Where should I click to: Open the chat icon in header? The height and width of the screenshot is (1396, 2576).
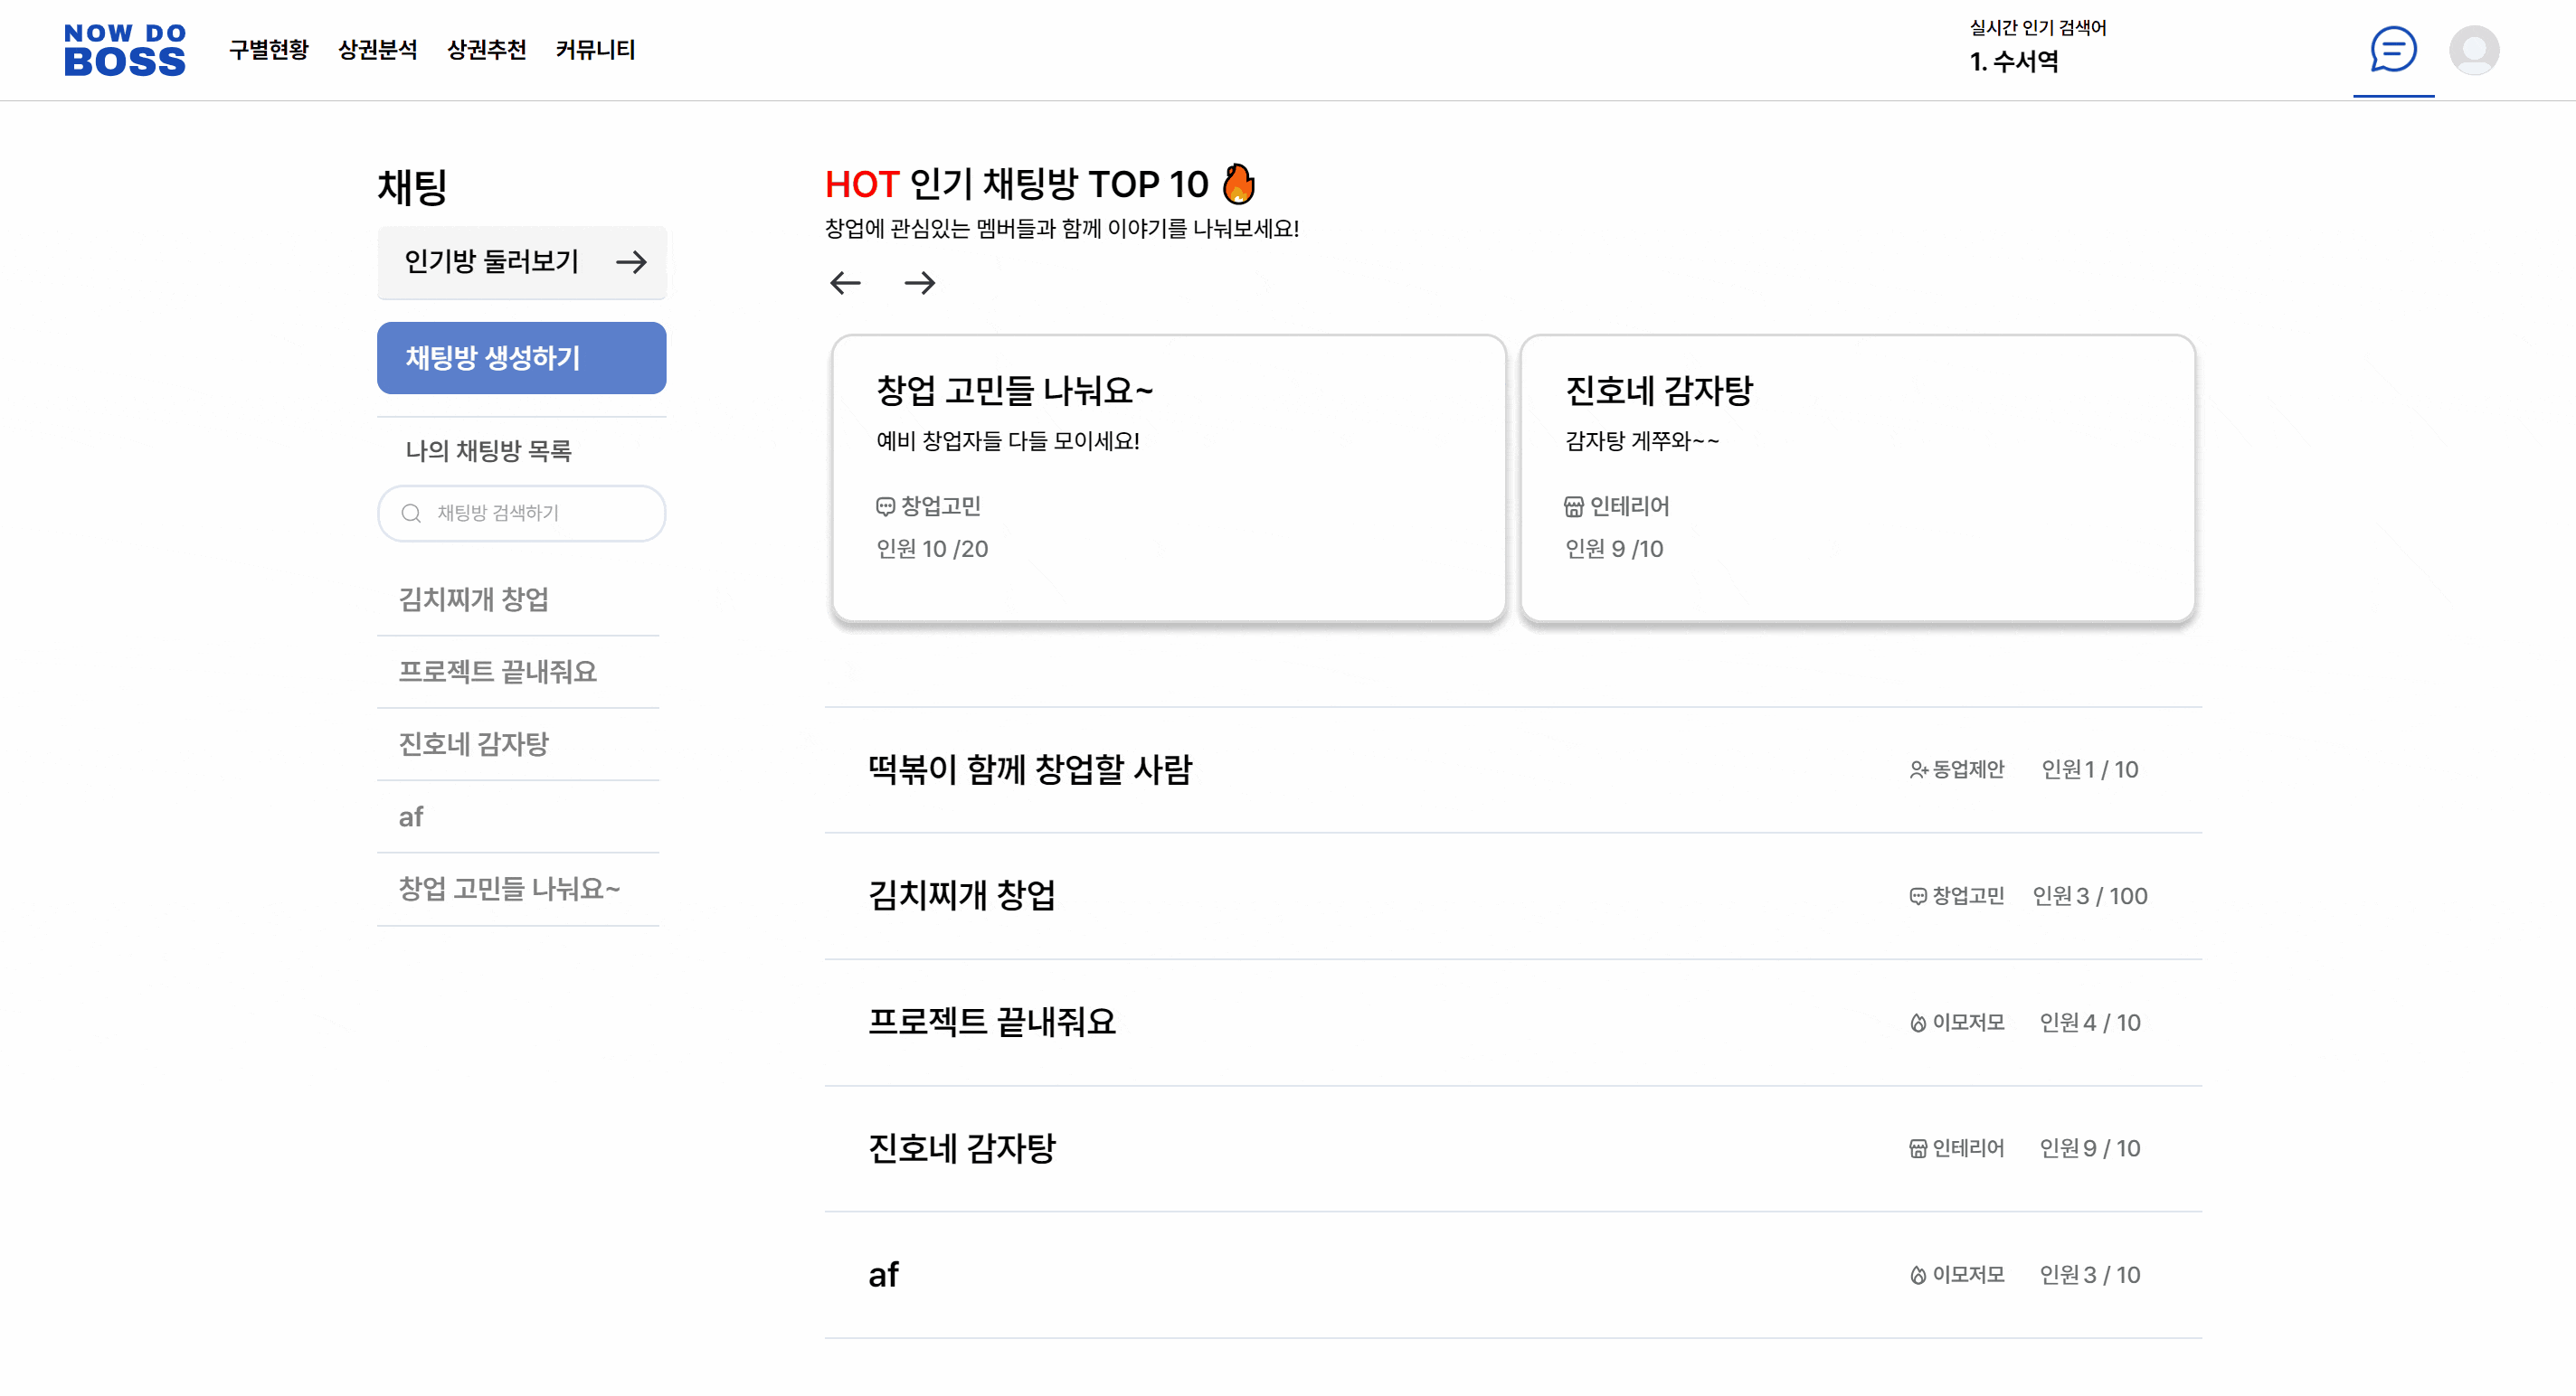(2392, 49)
